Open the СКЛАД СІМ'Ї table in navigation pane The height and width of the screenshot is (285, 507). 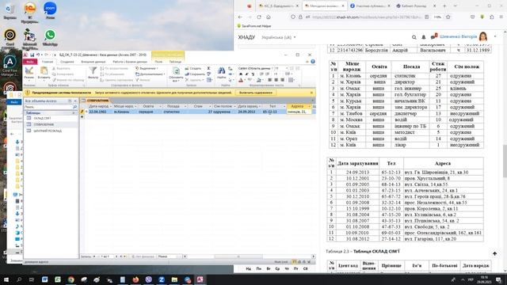pyautogui.click(x=42, y=118)
